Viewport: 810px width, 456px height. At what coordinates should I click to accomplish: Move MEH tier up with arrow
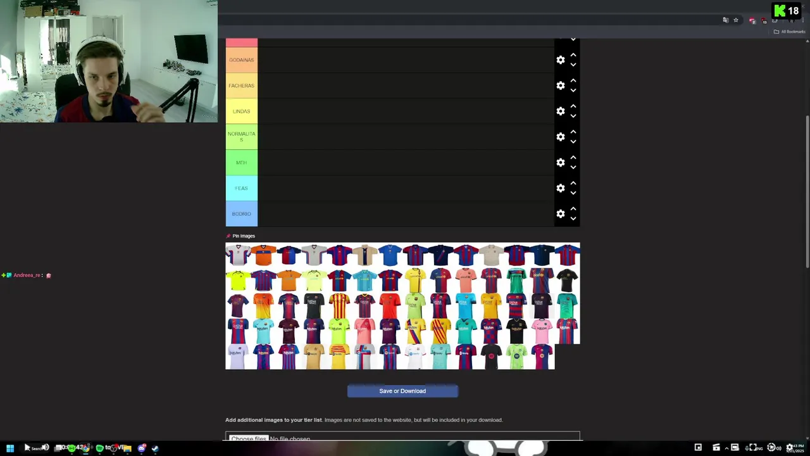click(573, 158)
